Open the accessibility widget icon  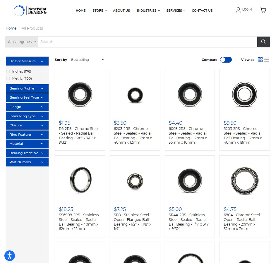(10, 256)
